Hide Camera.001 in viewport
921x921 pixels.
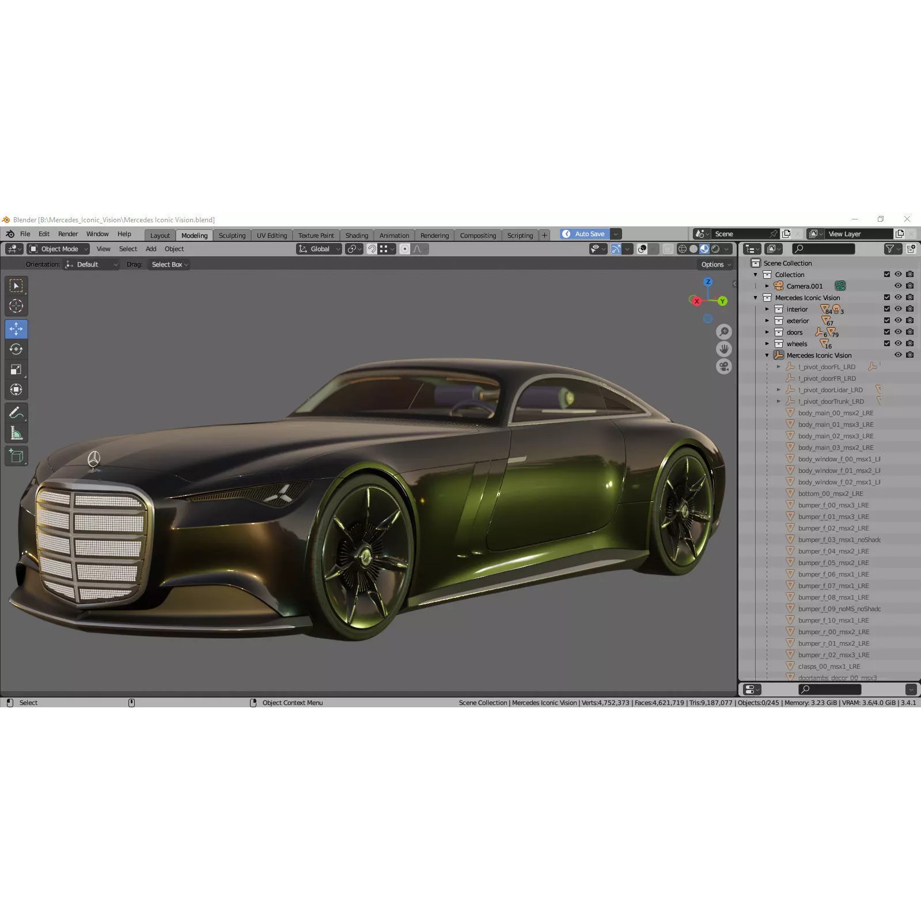[x=898, y=286]
